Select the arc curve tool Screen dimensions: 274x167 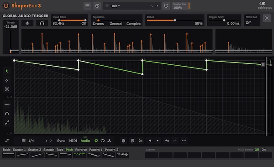(x=7, y=114)
